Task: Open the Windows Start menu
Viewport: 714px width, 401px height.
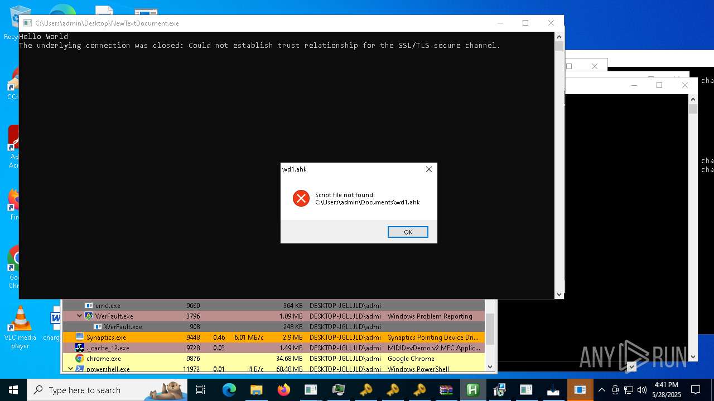Action: pos(13,390)
